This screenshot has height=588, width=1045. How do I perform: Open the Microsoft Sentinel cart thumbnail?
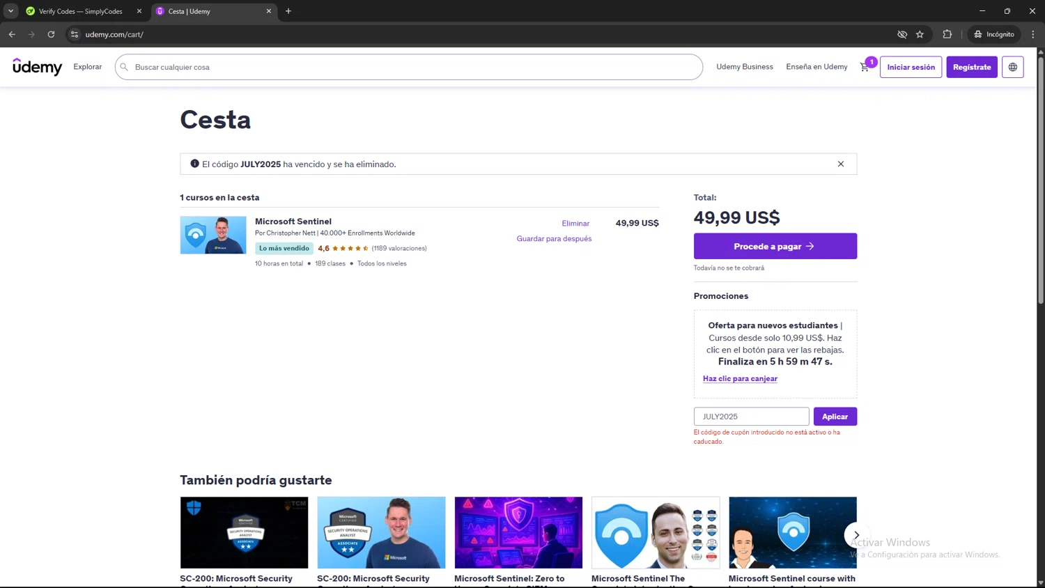[213, 235]
